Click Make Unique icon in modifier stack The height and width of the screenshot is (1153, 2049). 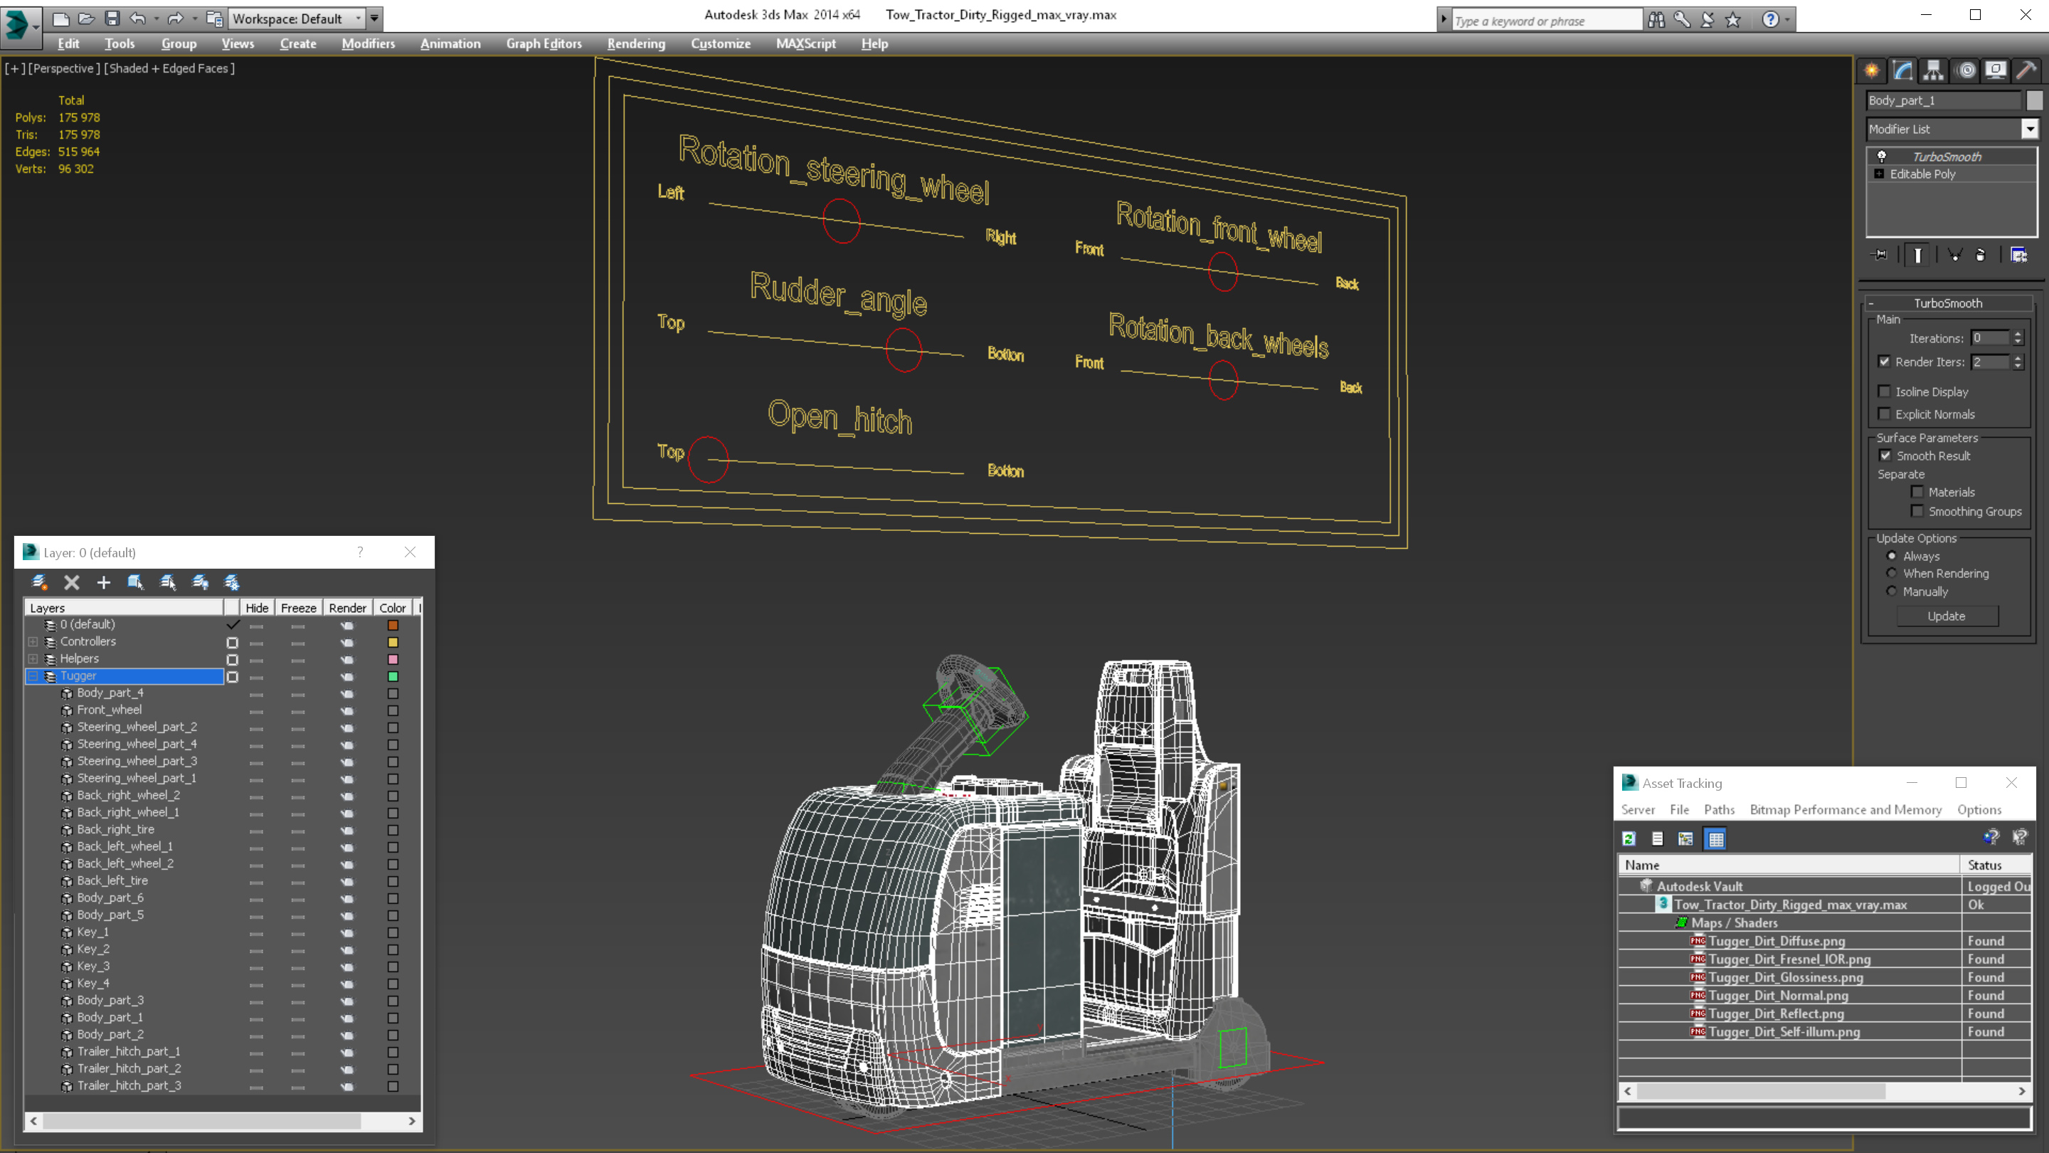click(1955, 256)
